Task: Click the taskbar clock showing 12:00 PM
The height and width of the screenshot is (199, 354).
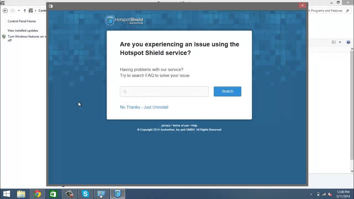Action: (343, 194)
